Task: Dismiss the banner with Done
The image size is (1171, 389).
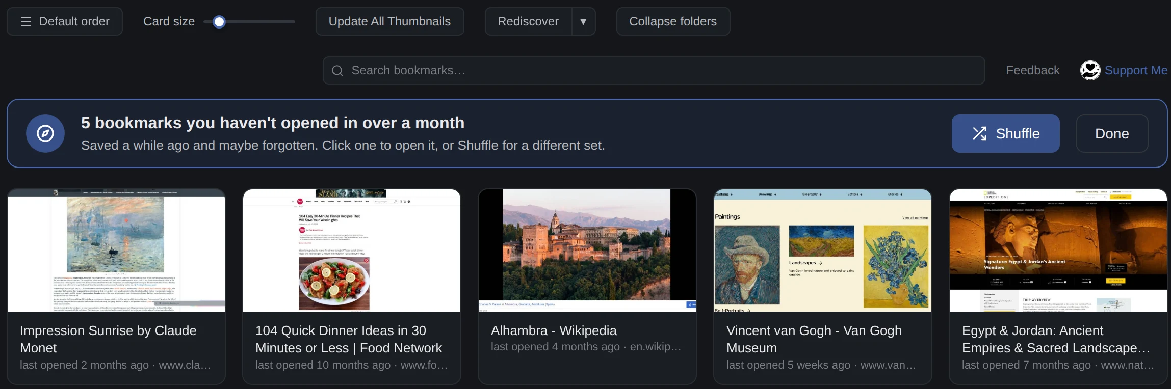Action: 1112,133
